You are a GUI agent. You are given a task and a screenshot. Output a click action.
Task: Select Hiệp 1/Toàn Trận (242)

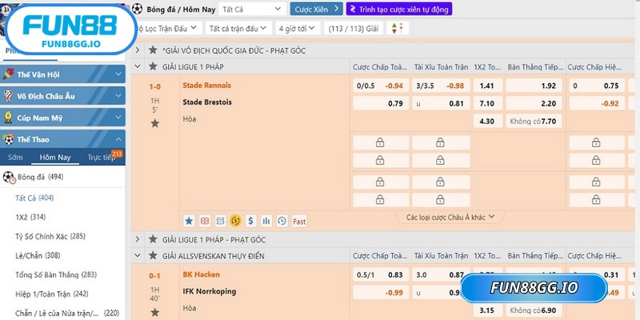coord(52,294)
